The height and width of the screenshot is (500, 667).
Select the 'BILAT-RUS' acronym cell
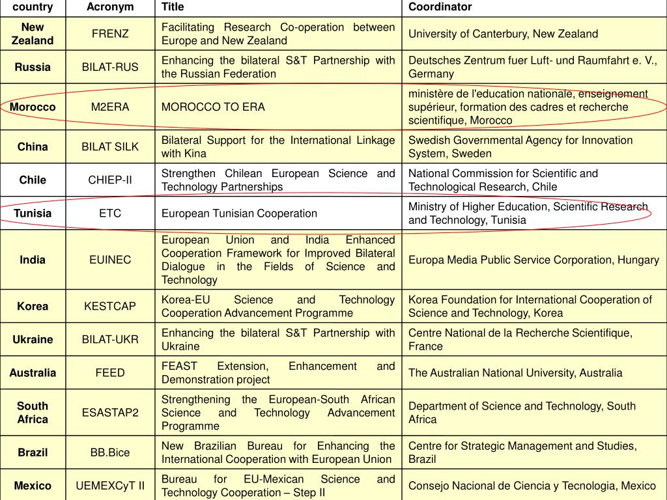pos(110,67)
